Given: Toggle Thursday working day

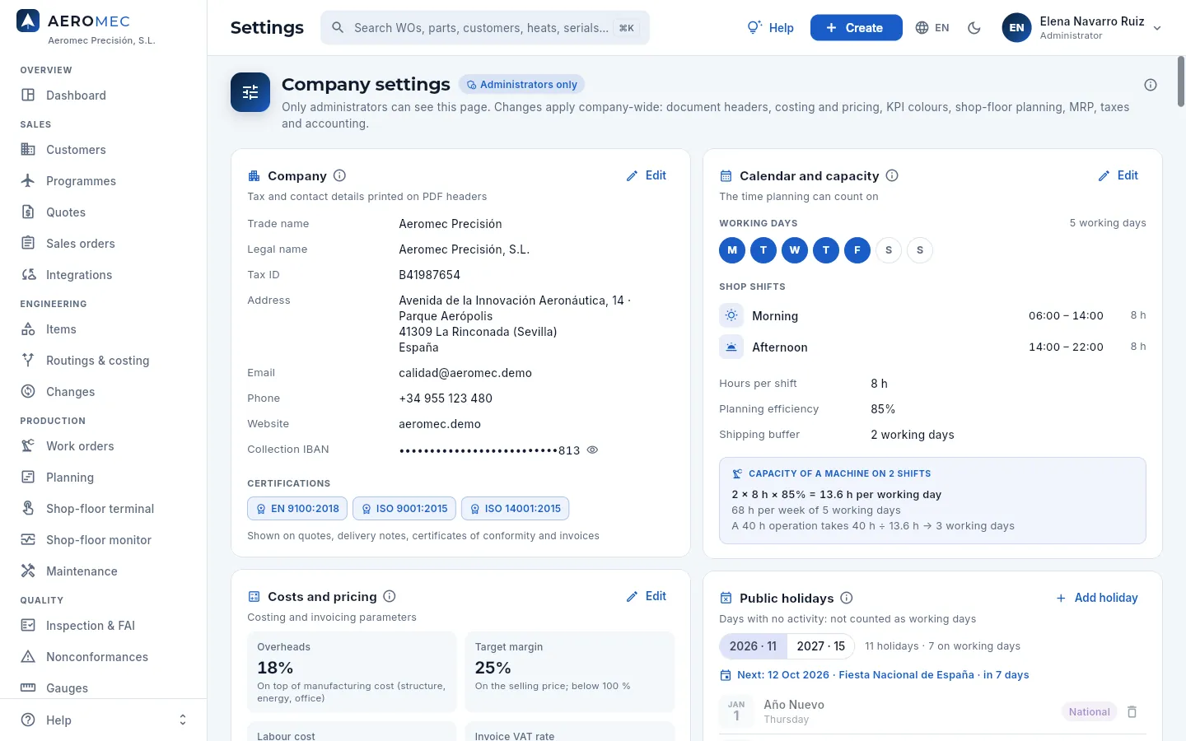Looking at the screenshot, I should click(826, 250).
